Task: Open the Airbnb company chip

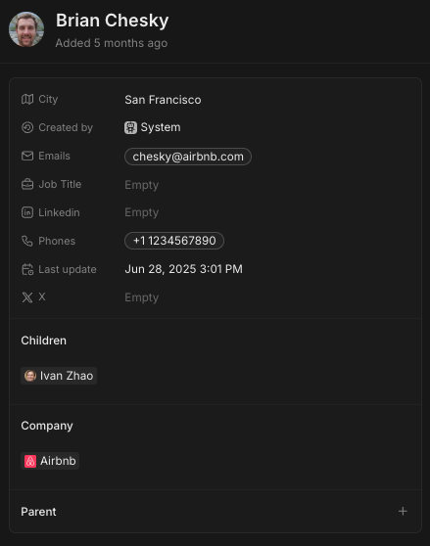Action: pos(50,461)
